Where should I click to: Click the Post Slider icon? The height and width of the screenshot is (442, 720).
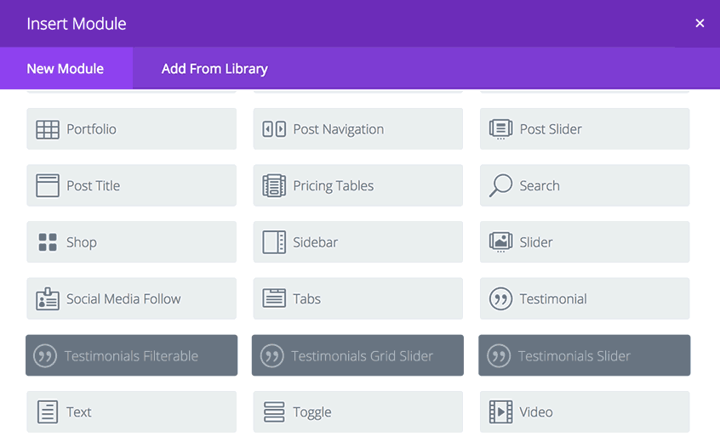click(500, 129)
